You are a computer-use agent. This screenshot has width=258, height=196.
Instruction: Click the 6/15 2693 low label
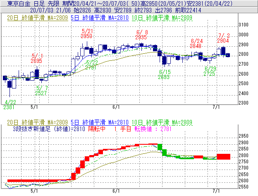pos(164,74)
